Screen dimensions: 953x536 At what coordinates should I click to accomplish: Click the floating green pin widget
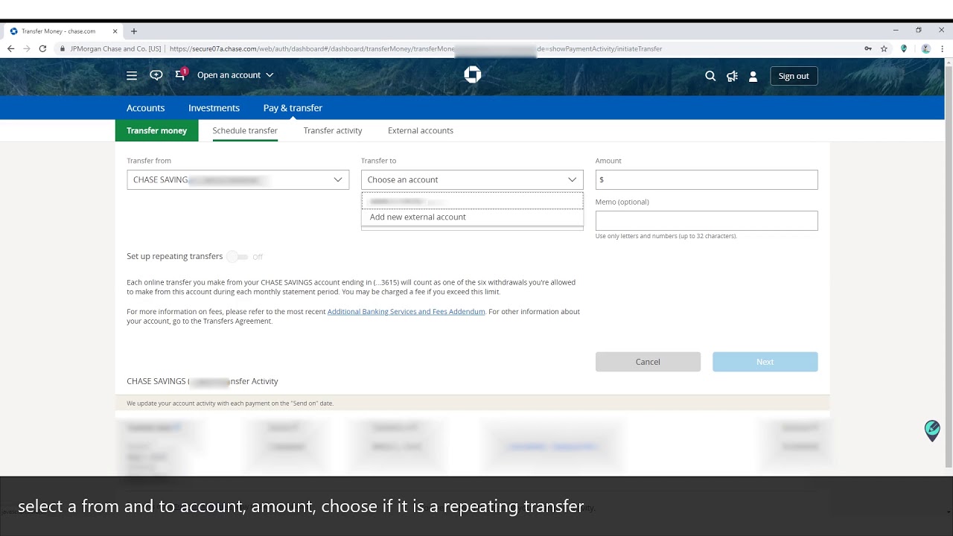point(932,430)
